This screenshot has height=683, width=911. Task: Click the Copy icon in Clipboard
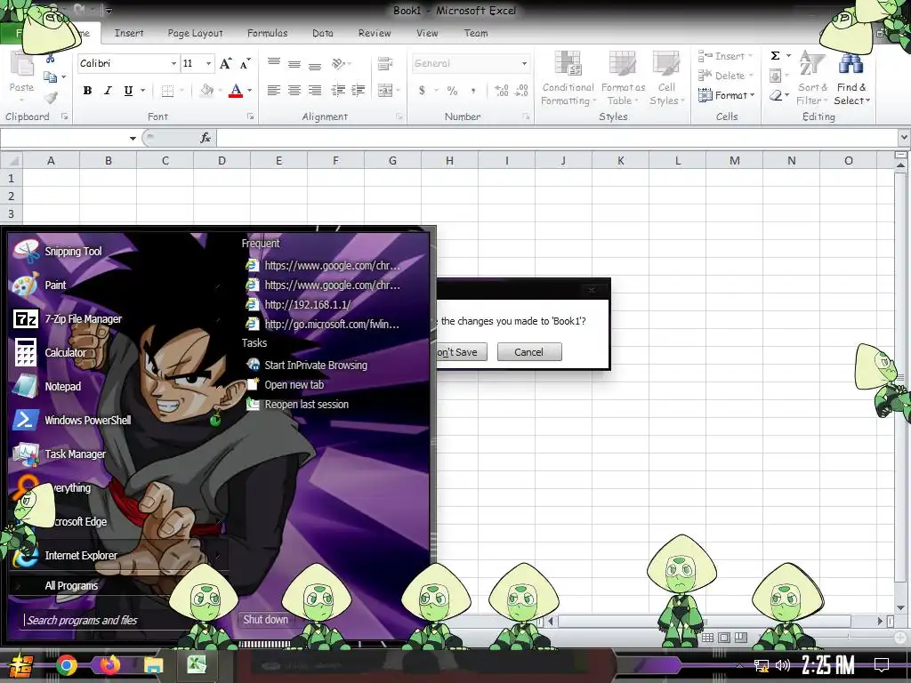coord(51,76)
